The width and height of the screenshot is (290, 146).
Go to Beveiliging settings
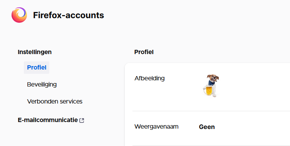pyautogui.click(x=42, y=85)
